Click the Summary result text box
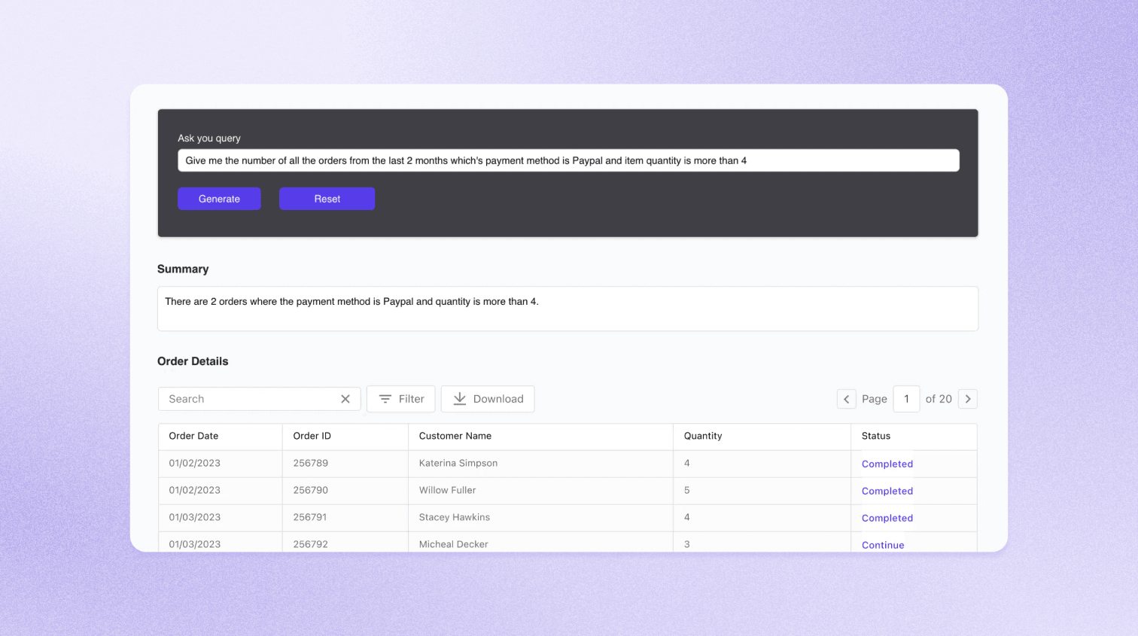The width and height of the screenshot is (1138, 636). coord(567,309)
